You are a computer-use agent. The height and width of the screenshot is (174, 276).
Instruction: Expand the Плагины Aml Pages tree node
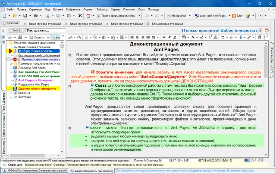tap(11, 68)
